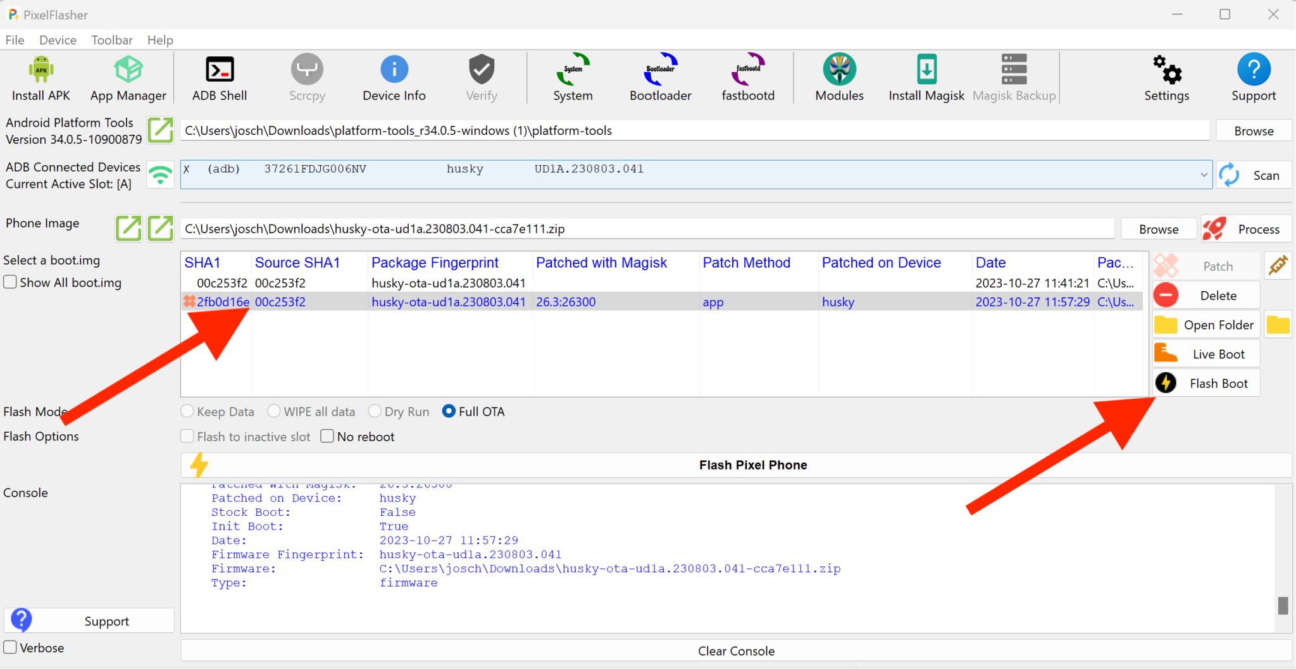
Task: Show Device Info
Action: click(x=394, y=78)
